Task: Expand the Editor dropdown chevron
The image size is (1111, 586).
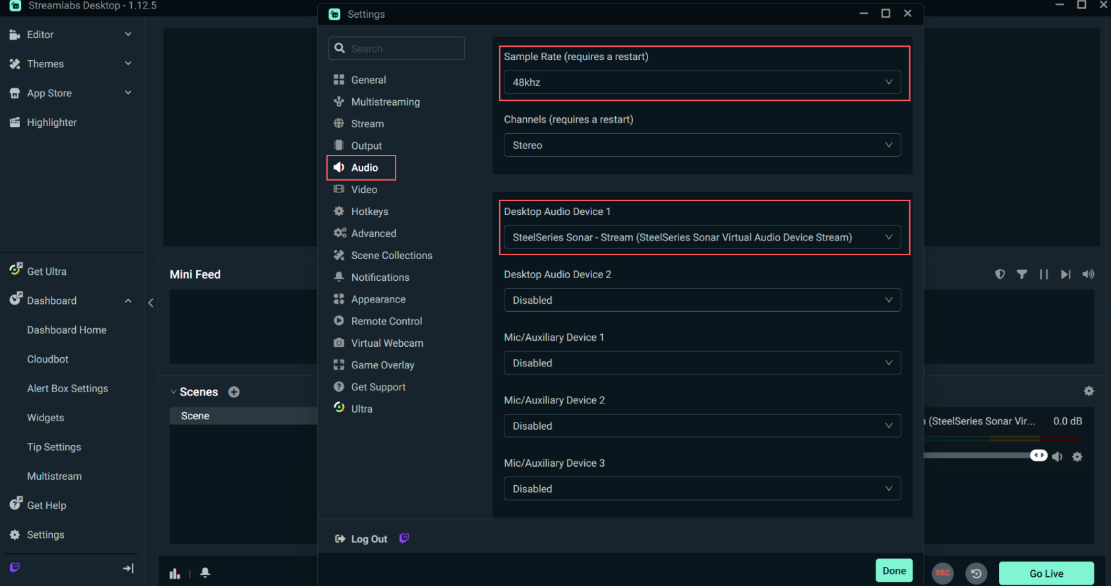Action: coord(128,34)
